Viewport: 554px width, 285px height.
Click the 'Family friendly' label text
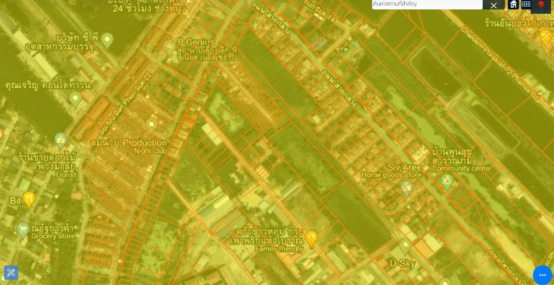279,249
